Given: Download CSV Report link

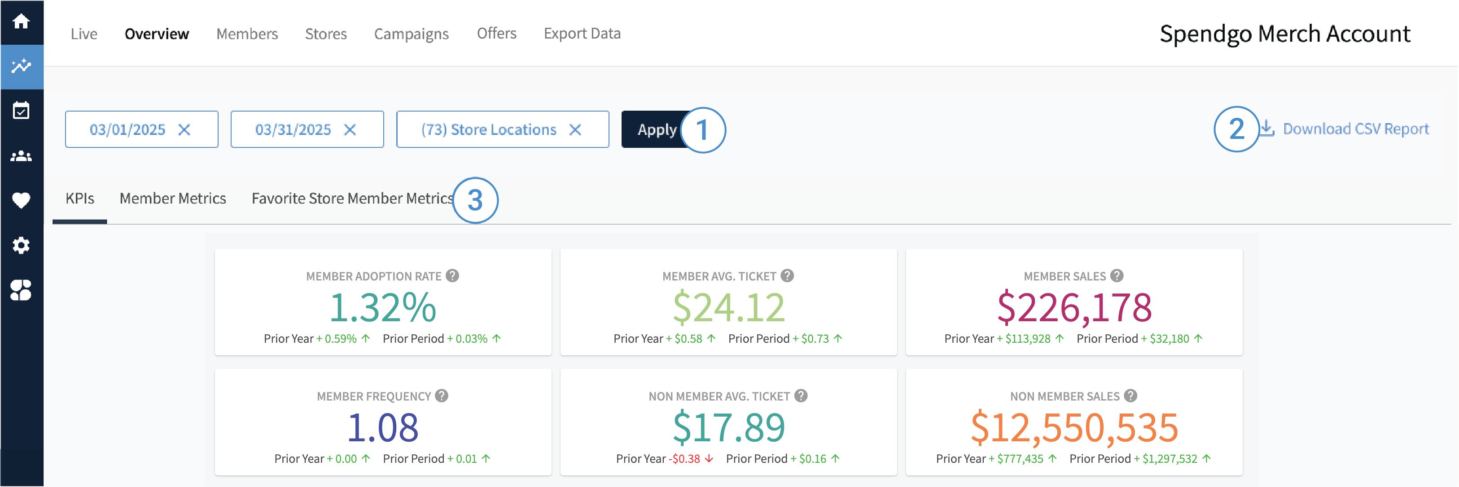Looking at the screenshot, I should click(1355, 129).
